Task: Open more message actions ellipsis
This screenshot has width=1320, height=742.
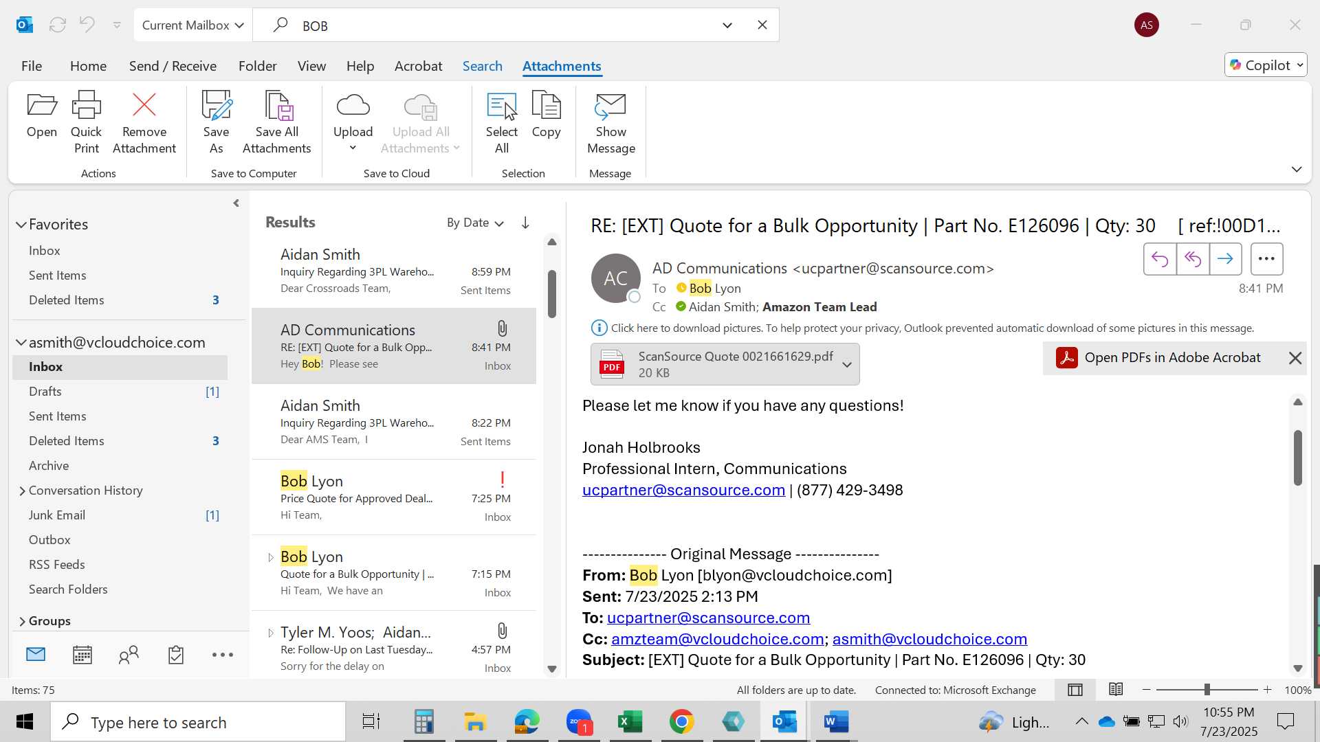Action: (x=1266, y=259)
